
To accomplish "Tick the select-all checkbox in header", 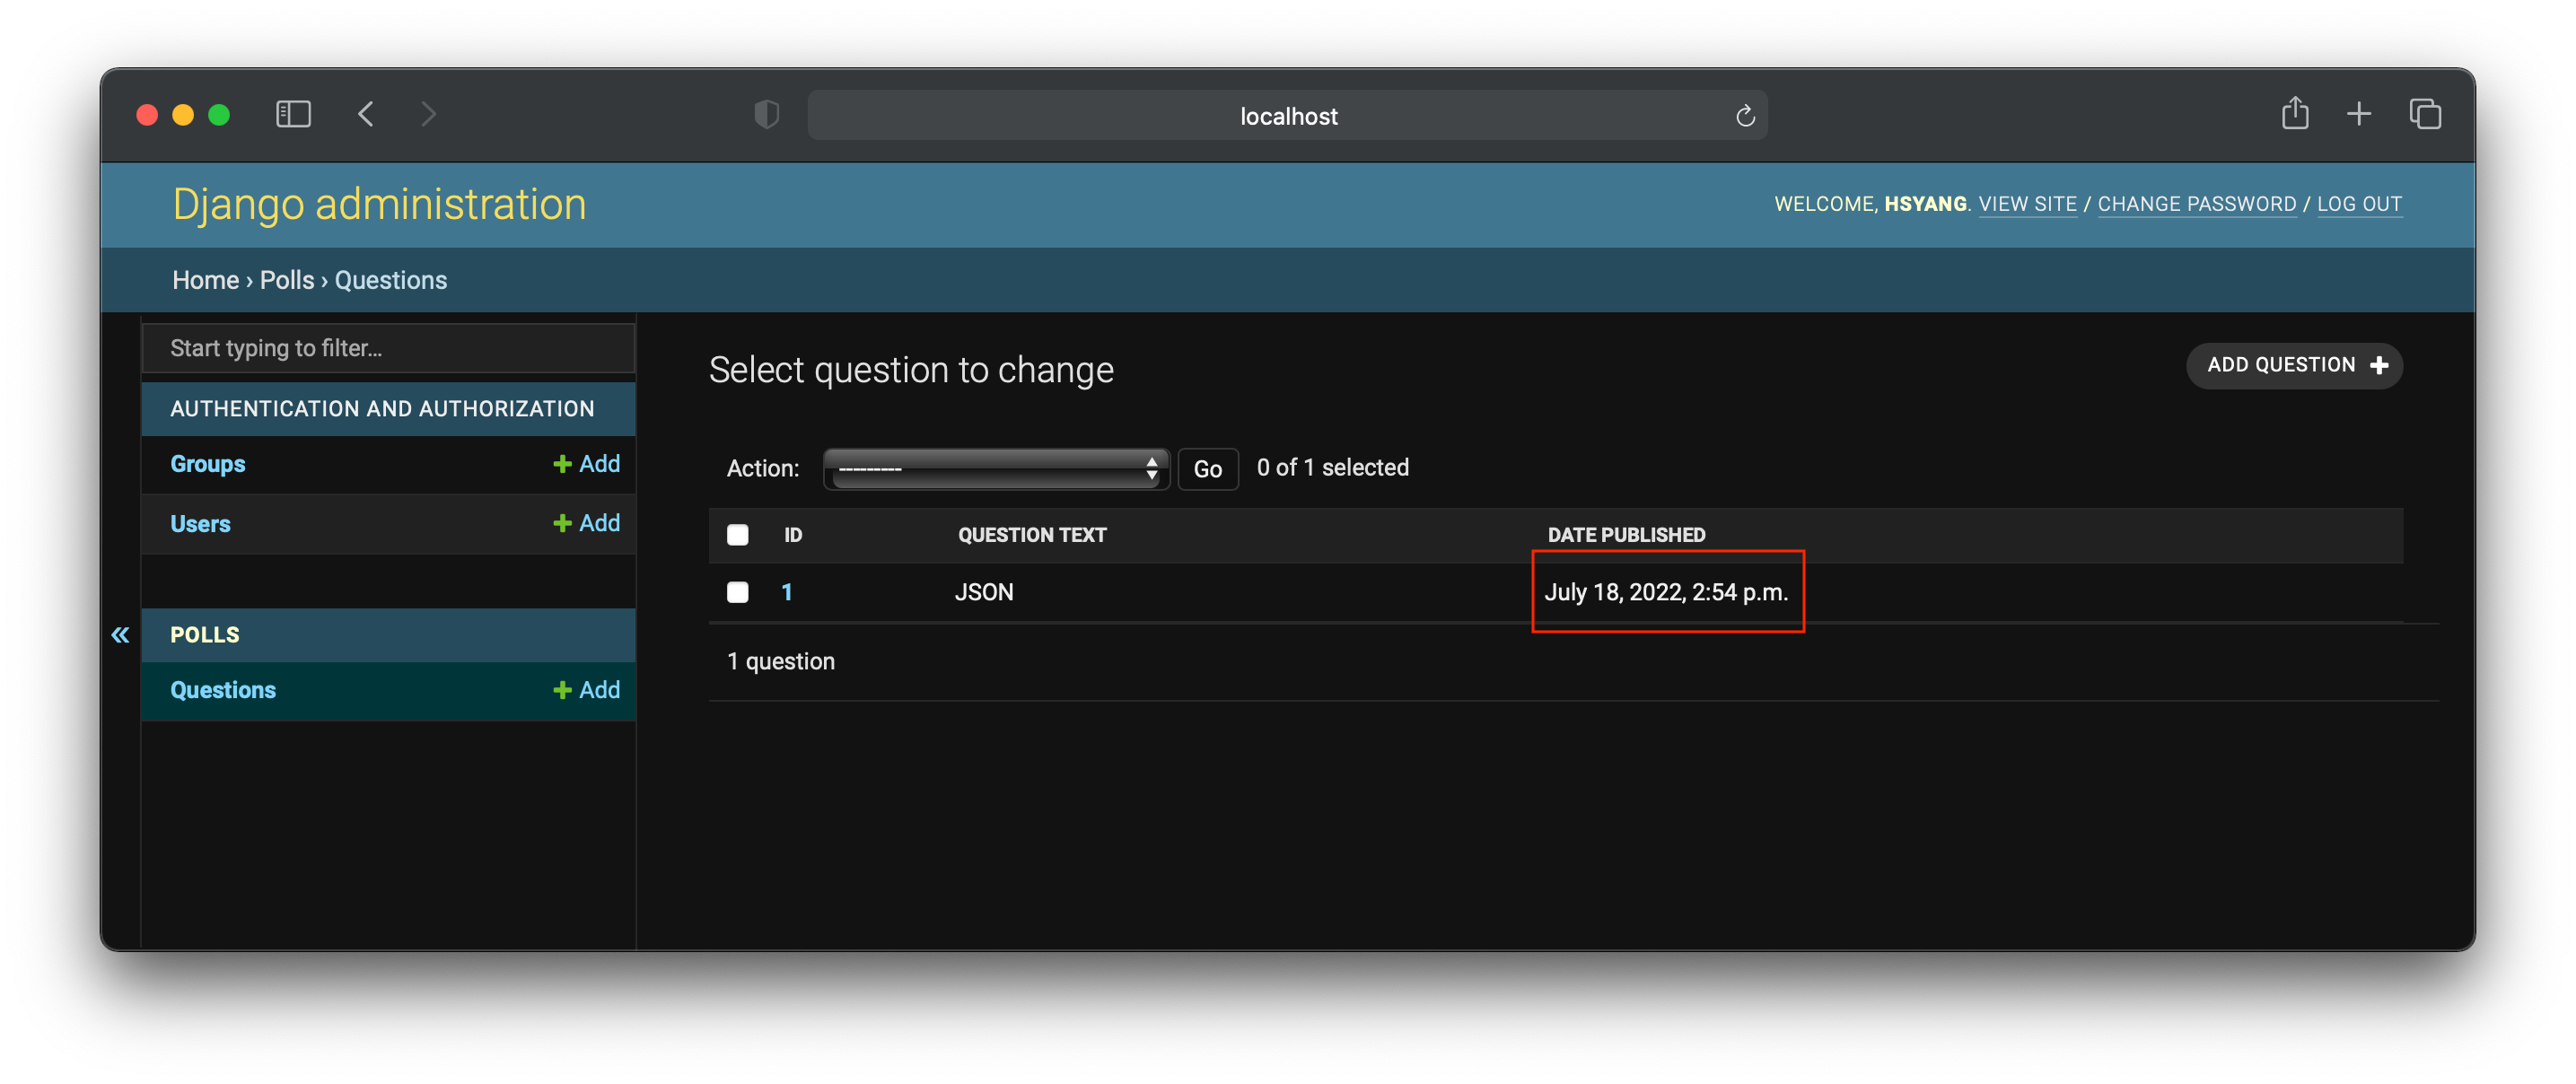I will 738,535.
